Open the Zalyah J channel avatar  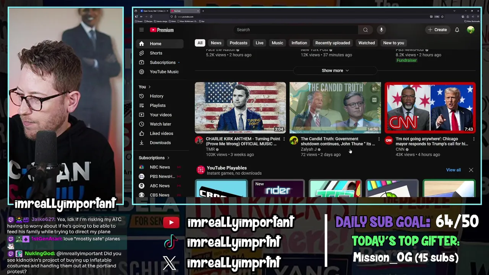coord(294,140)
